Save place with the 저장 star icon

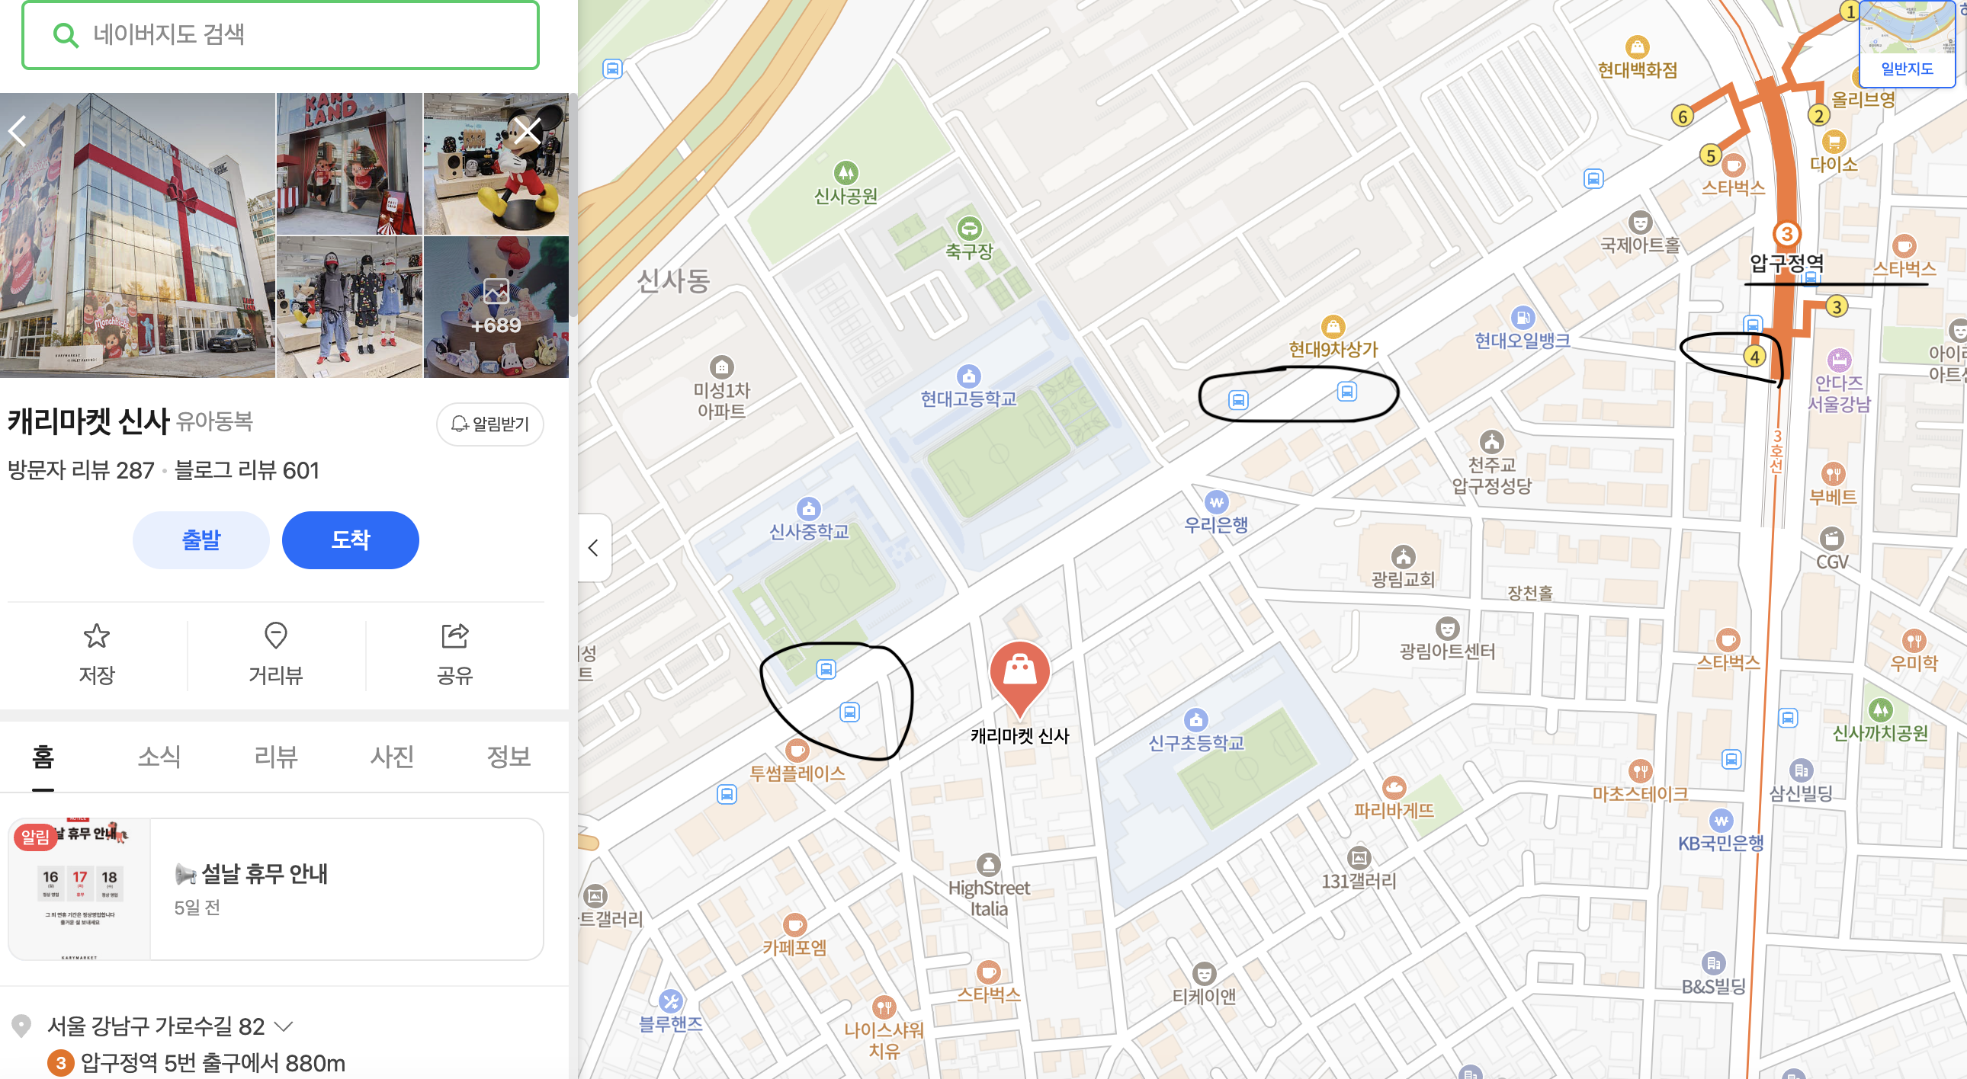97,636
